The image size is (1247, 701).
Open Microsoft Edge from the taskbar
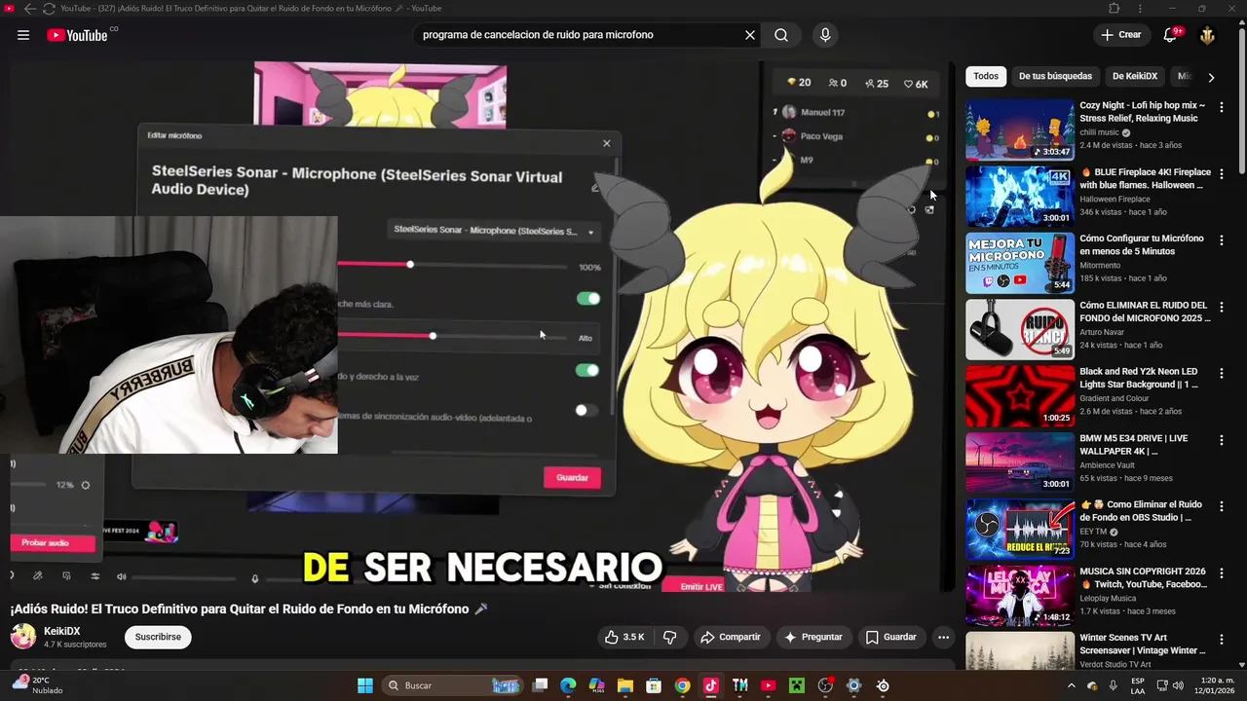pyautogui.click(x=569, y=685)
